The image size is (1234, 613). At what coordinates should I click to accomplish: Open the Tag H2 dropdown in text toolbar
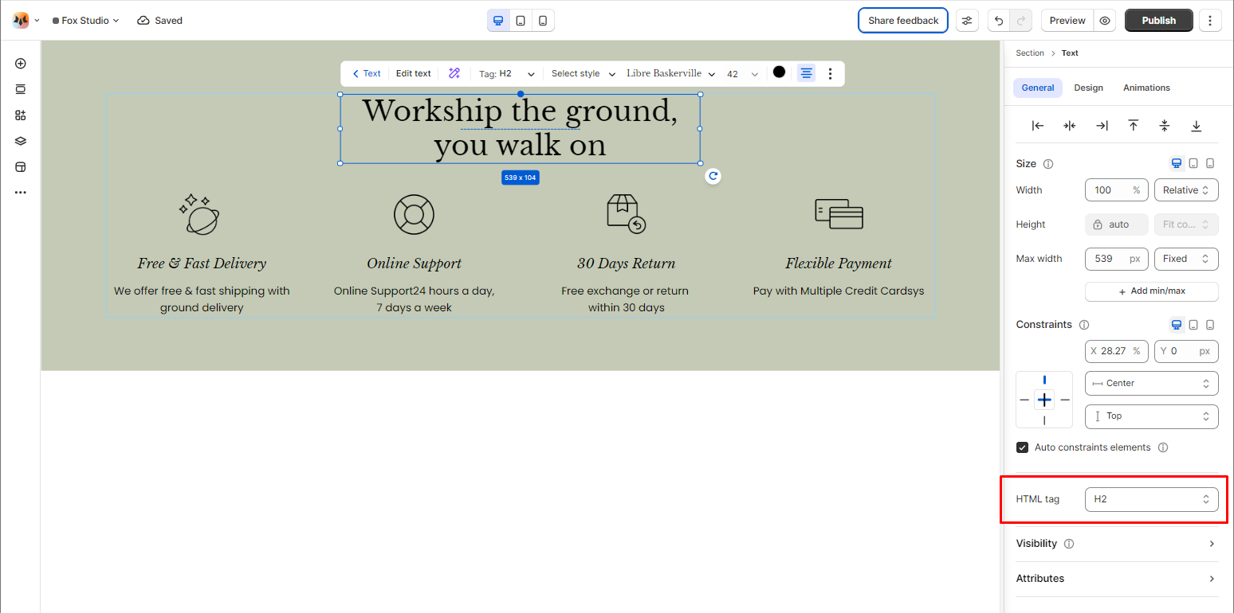(507, 73)
